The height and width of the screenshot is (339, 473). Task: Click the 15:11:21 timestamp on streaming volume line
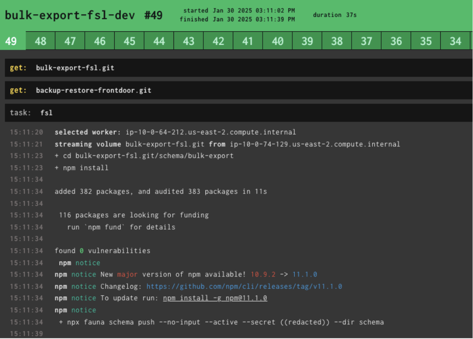click(27, 144)
